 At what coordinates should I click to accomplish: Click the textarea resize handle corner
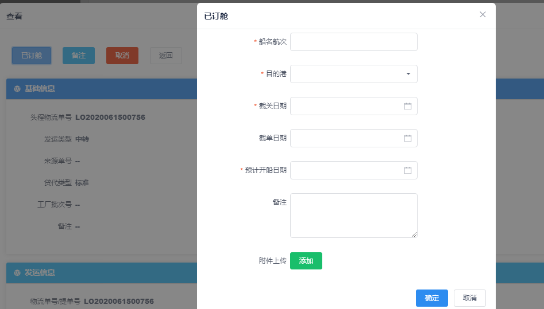point(414,235)
